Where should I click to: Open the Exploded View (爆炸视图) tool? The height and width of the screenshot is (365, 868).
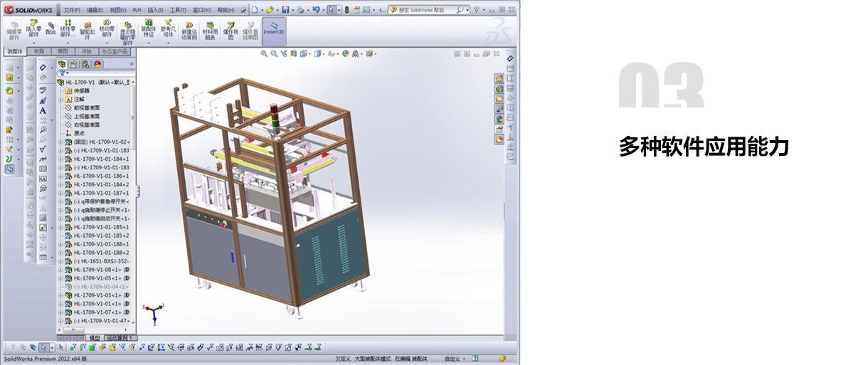click(x=230, y=29)
